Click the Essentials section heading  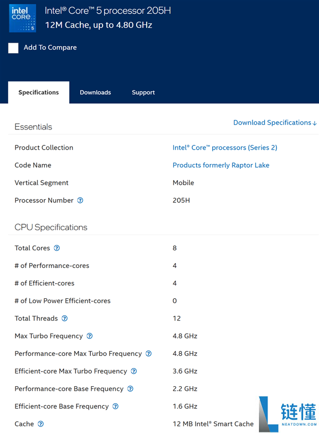pos(33,127)
